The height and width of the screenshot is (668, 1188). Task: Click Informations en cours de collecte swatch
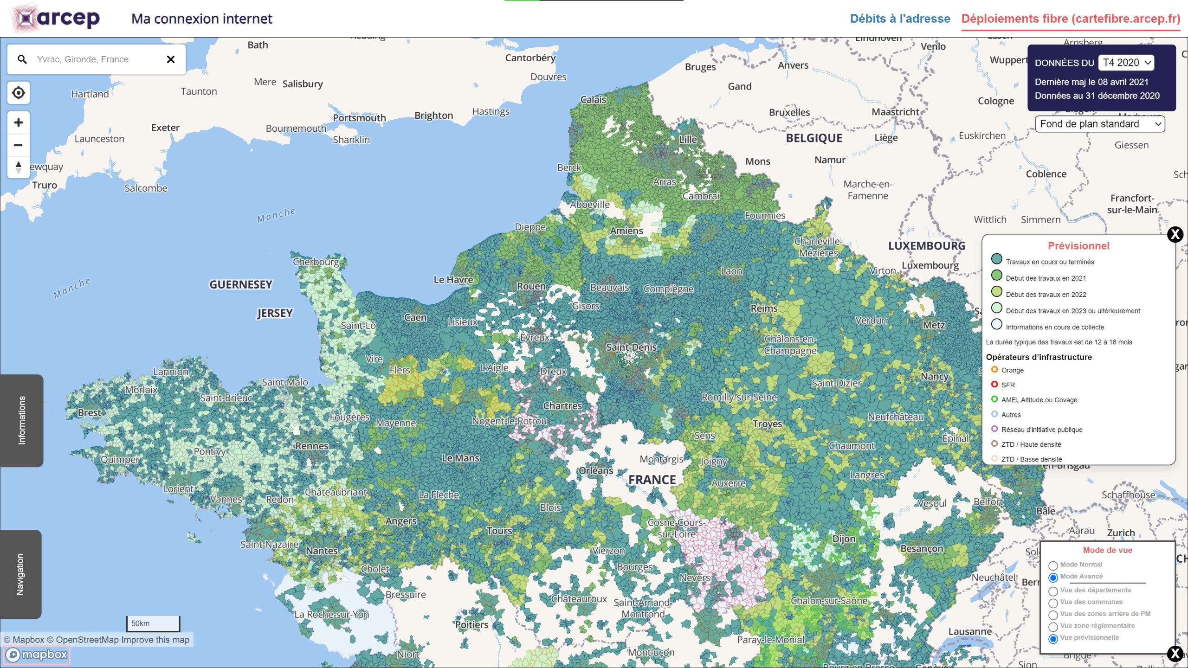[997, 324]
